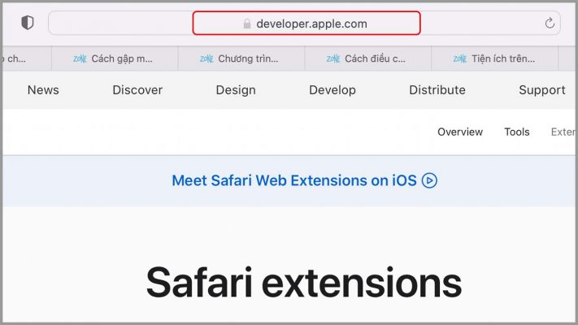Open the Support navigation item
The height and width of the screenshot is (325, 578).
pyautogui.click(x=542, y=90)
